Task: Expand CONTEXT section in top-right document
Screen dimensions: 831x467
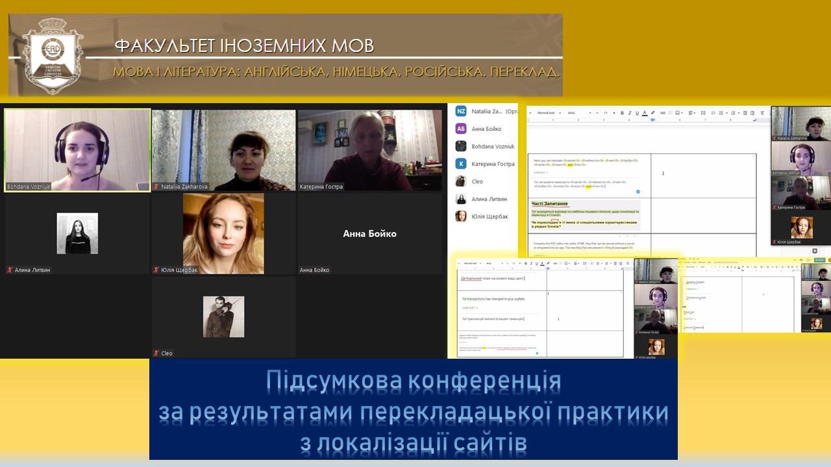Action: point(541,173)
